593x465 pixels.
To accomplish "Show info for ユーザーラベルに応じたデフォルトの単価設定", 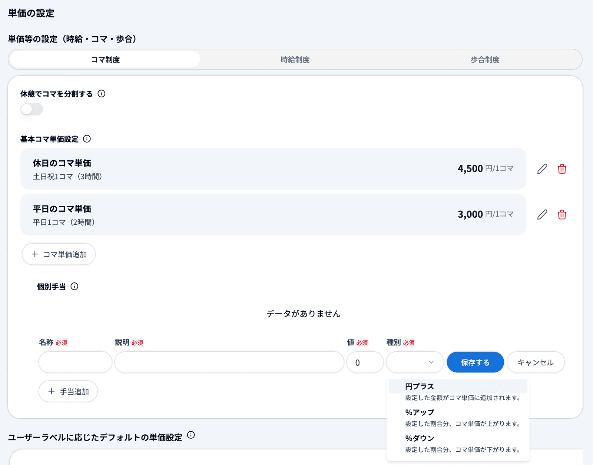I will click(x=191, y=435).
